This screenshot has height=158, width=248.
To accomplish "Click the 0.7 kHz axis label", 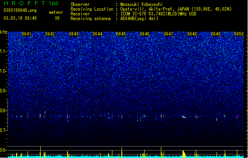I will point(4,130).
